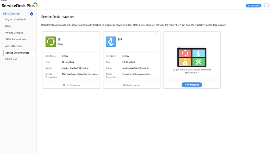Viewport: 272px width, 153px height.
Task: Select Service Desk Instances menu item
Action: click(17, 53)
